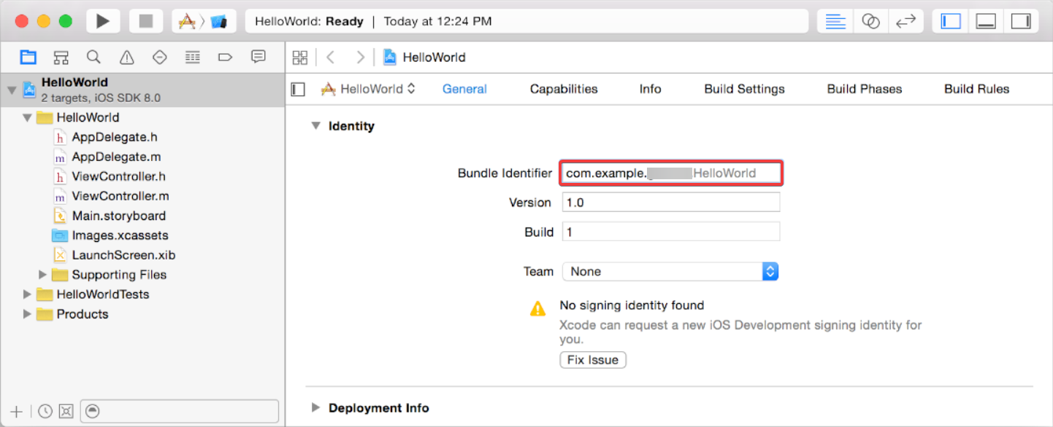Click the HelloWorld Ready status display
This screenshot has width=1053, height=427.
point(526,21)
